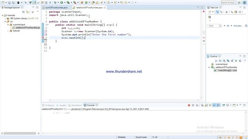Open the Open Console dropdown arrow
This screenshot has height=139, width=248.
(x=237, y=105)
